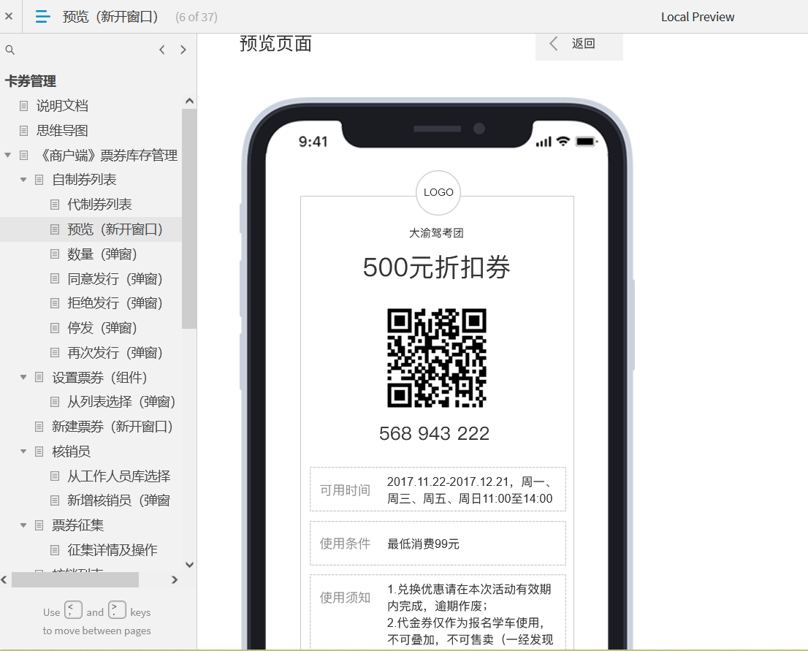Go to previous page arrow
Image resolution: width=808 pixels, height=651 pixels.
tap(162, 50)
